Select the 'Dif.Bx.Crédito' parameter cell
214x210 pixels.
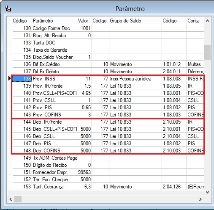(x=54, y=64)
